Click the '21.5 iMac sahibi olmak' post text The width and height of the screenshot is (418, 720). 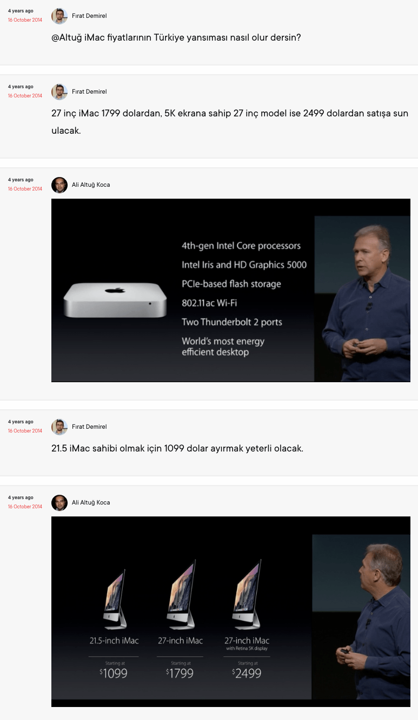tap(177, 449)
